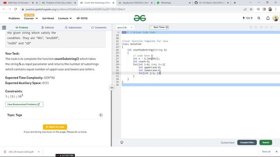
Task: Click the panel splitter drag handle
Action: [112, 88]
